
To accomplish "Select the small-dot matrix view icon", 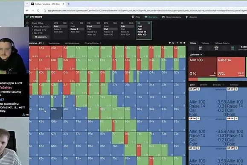I will point(177,43).
